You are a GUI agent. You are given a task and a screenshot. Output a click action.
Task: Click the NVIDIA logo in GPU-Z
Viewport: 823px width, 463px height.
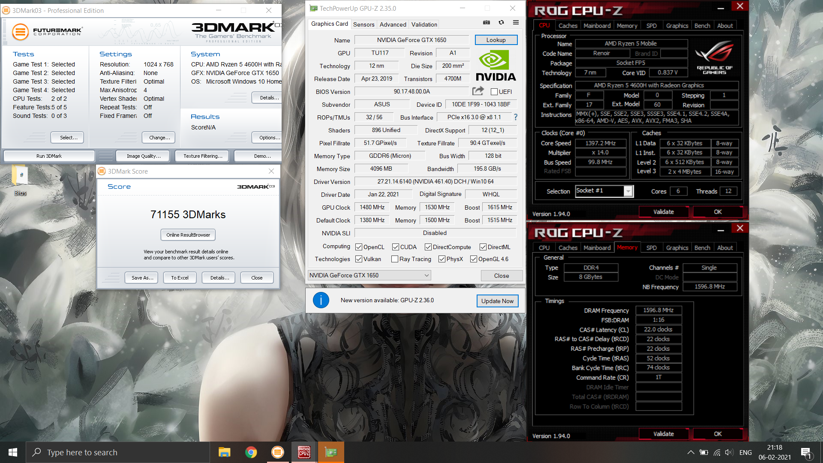click(496, 66)
